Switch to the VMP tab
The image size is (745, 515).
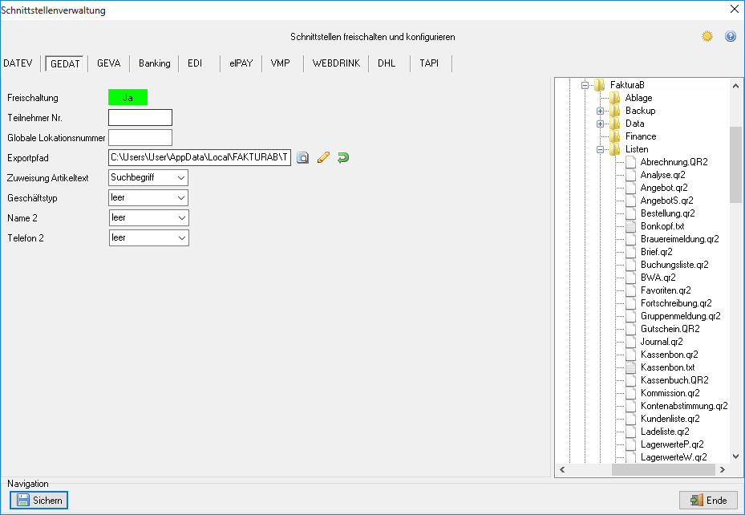coord(281,63)
